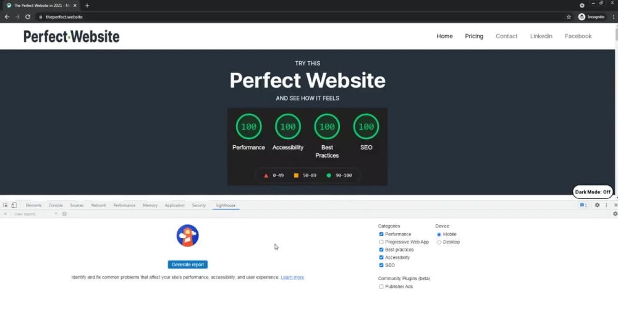The width and height of the screenshot is (618, 335).
Task: Click the Perfect Website logo
Action: pos(71,36)
